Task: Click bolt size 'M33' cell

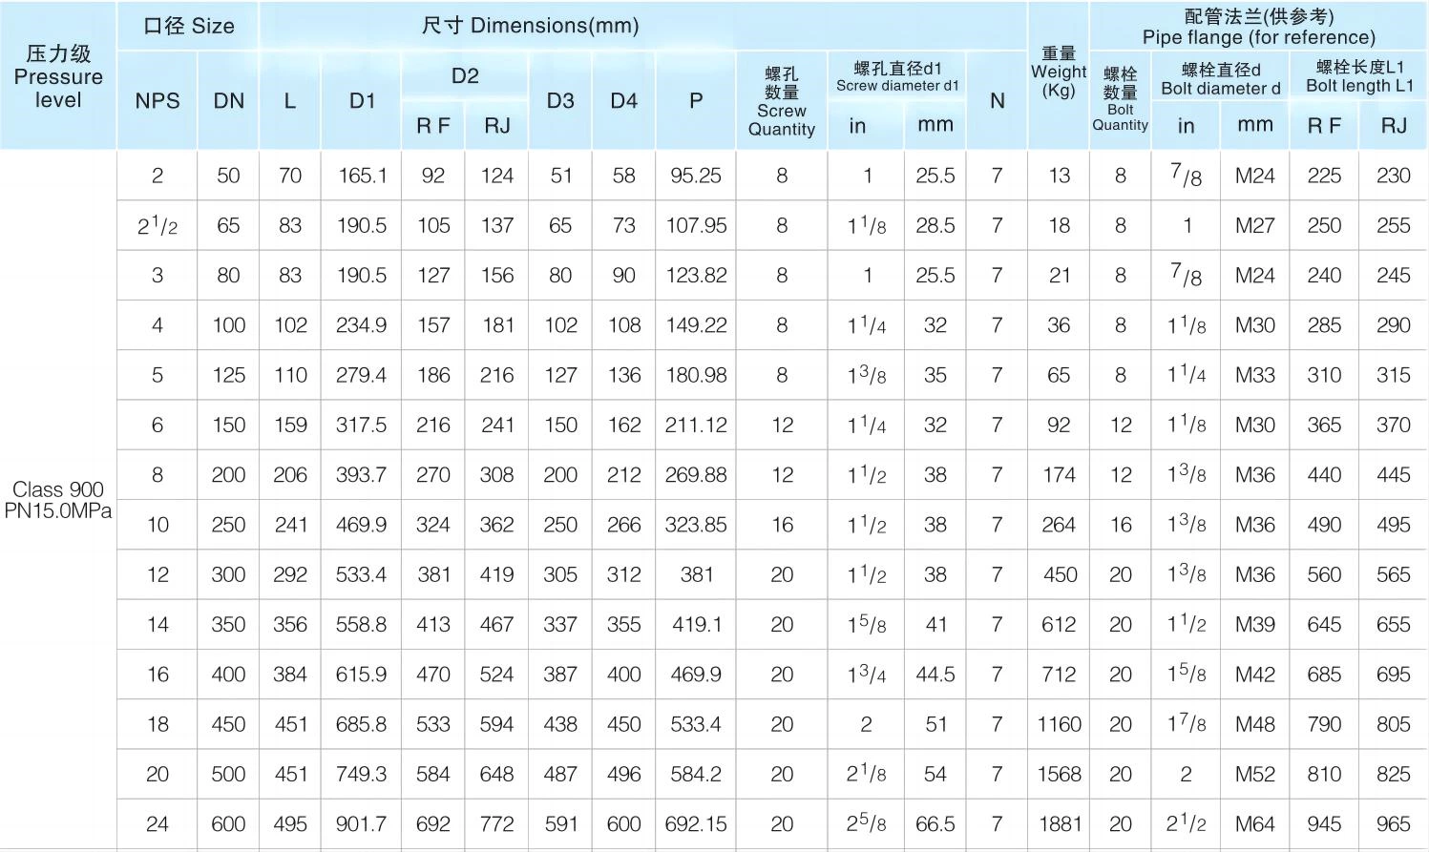Action: pos(1254,375)
